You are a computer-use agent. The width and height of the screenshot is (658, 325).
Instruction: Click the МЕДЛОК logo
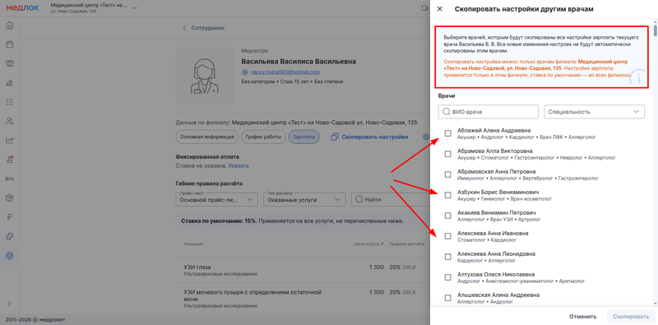(22, 8)
